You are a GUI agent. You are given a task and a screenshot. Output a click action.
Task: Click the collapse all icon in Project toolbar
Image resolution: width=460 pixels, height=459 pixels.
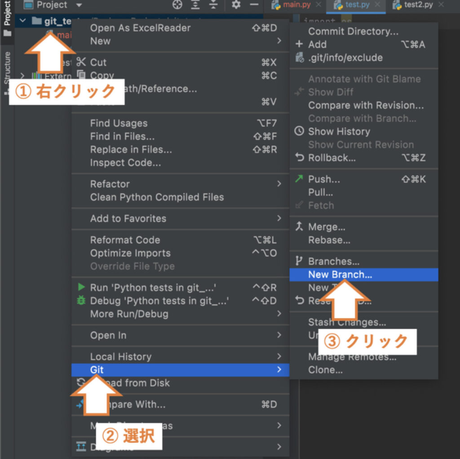click(213, 5)
